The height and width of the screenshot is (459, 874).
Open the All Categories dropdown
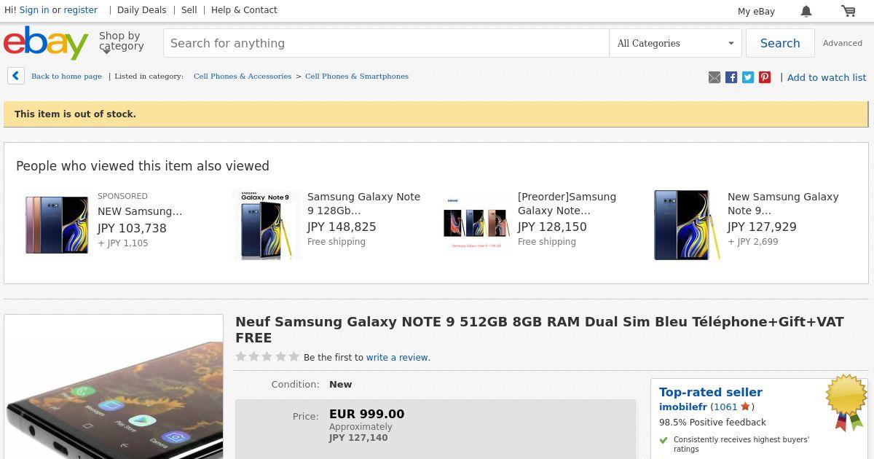tap(675, 43)
